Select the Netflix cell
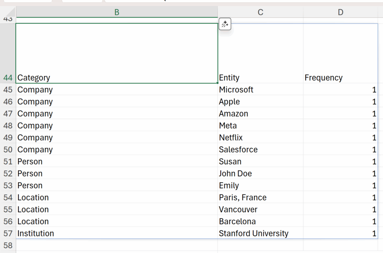 tap(260, 137)
